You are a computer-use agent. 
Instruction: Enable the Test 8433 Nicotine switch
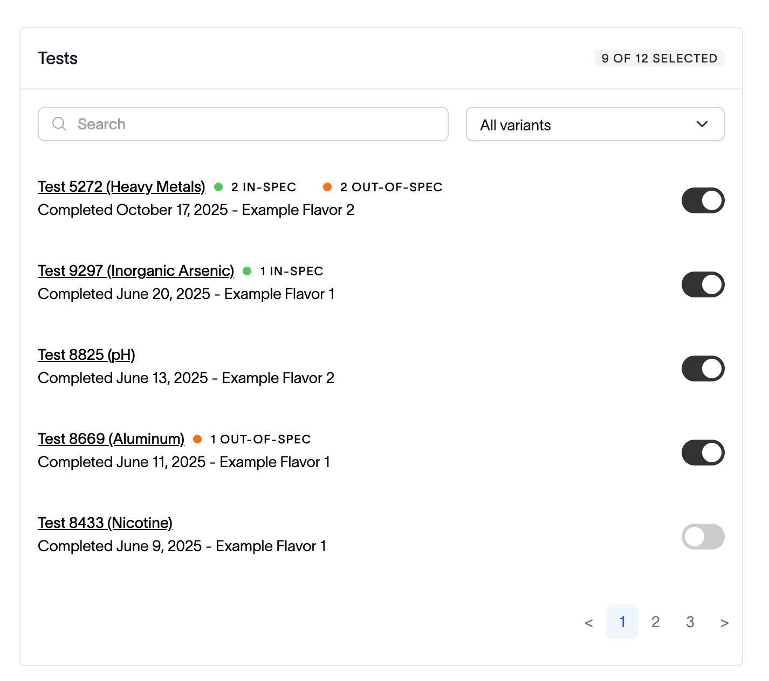click(x=703, y=537)
